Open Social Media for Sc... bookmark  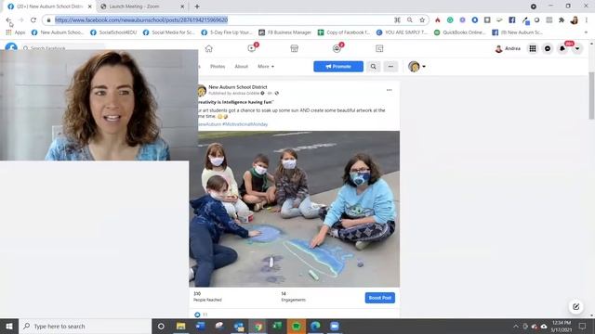(169, 32)
